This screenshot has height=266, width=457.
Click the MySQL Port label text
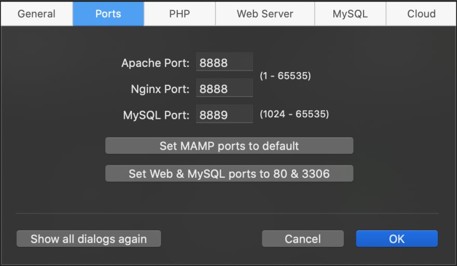pos(156,115)
